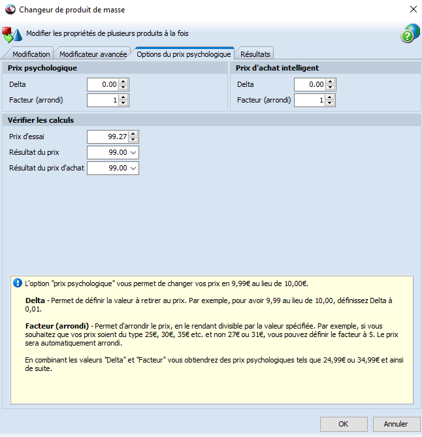
Task: Decrease Prix psychologique Facteur (arrondi)
Action: pos(123,103)
